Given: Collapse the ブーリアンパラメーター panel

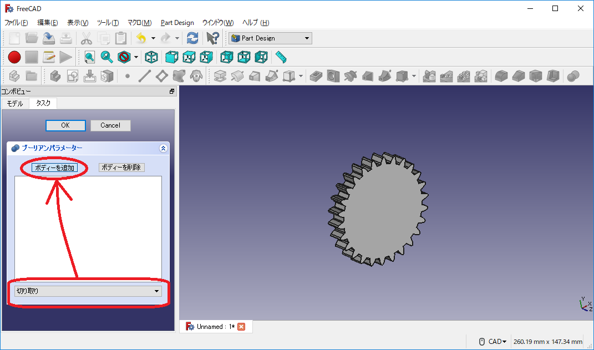Looking at the screenshot, I should 163,149.
